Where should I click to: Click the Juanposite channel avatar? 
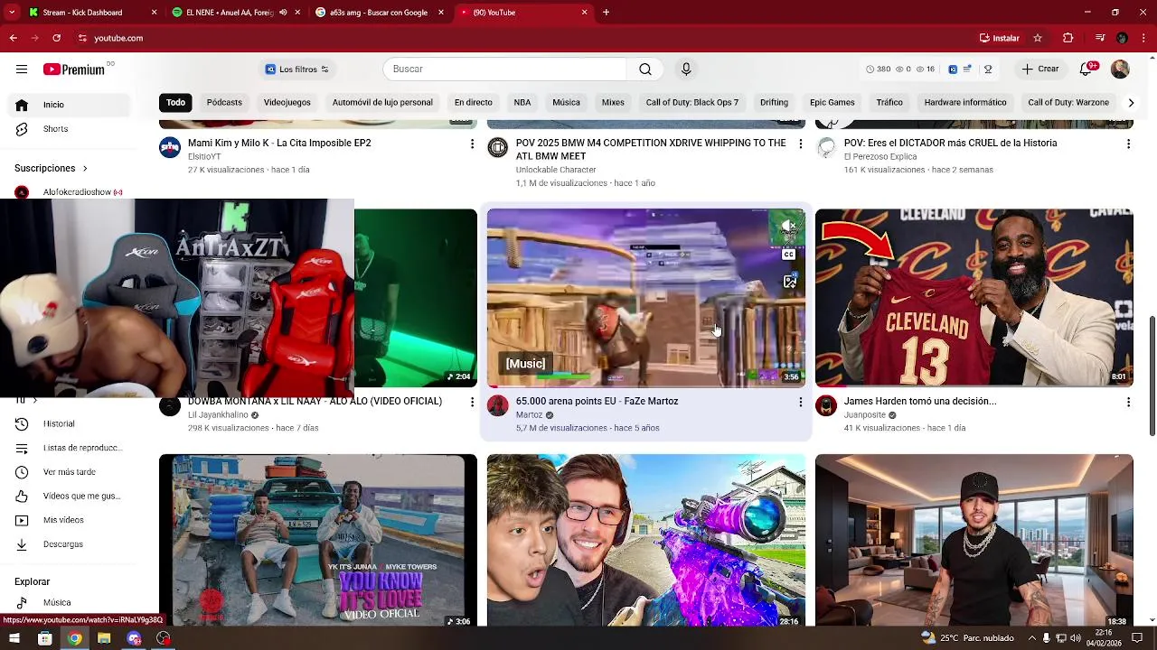coord(826,405)
